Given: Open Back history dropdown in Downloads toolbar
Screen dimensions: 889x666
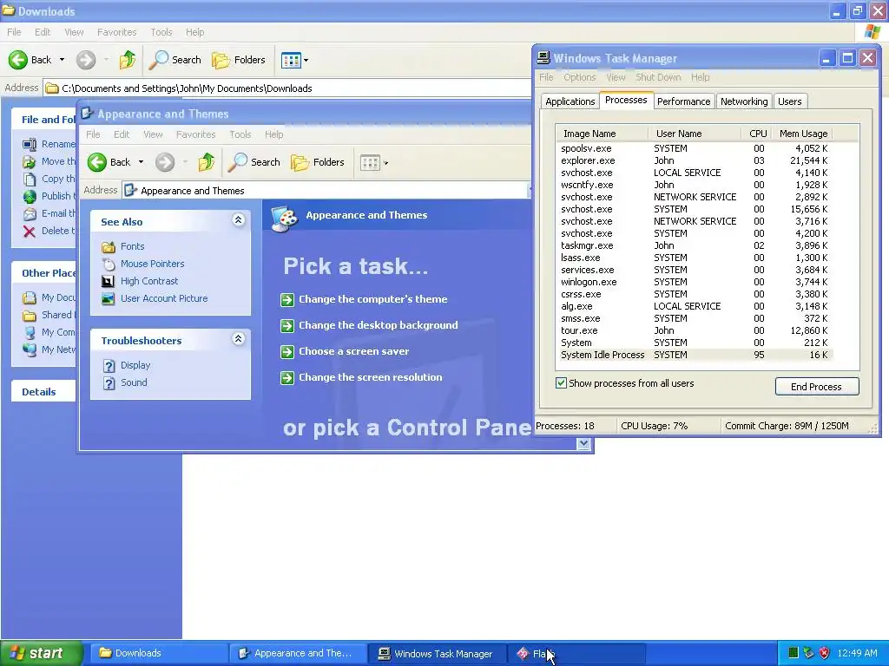Looking at the screenshot, I should (x=62, y=60).
